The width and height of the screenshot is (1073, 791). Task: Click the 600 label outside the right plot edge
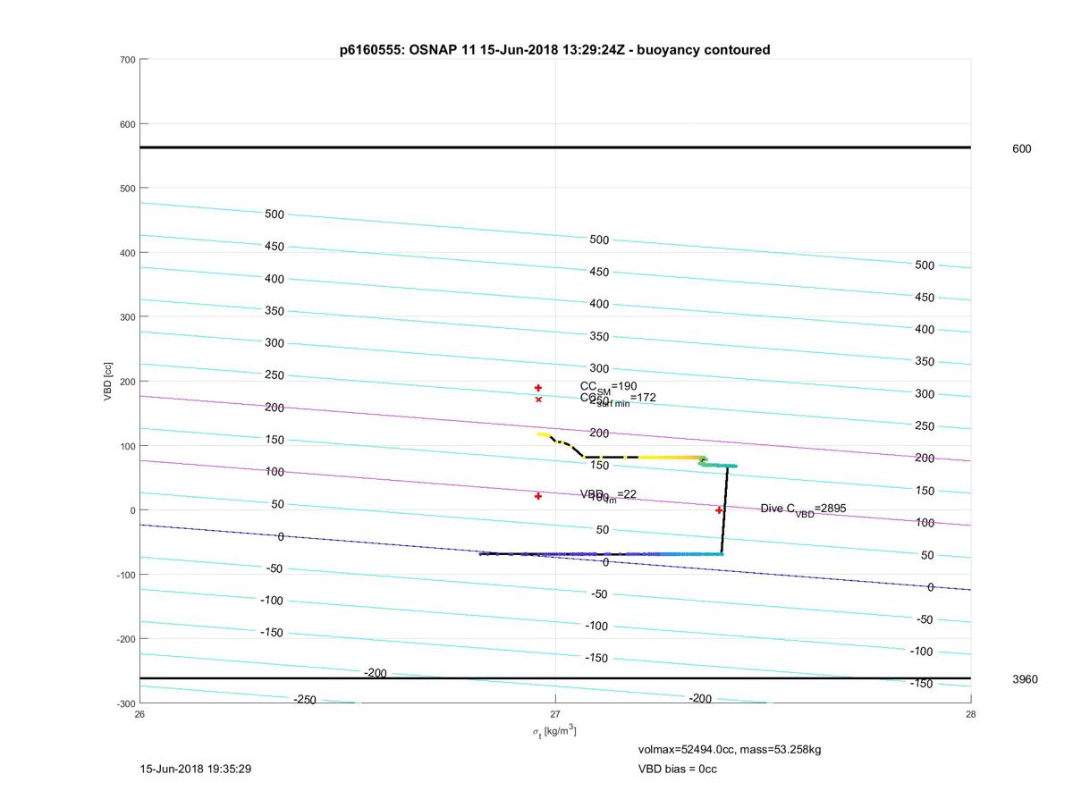1021,149
